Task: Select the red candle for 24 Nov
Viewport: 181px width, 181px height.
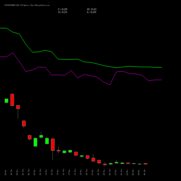Action: [99, 162]
